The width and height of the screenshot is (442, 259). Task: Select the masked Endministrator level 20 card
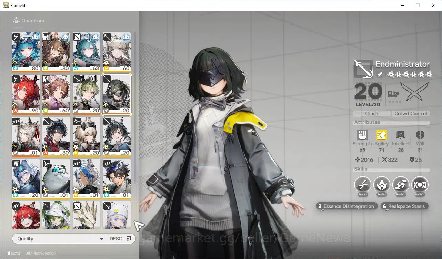click(x=117, y=95)
